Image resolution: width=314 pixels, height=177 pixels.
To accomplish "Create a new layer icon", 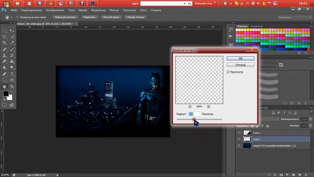I will pos(300,175).
